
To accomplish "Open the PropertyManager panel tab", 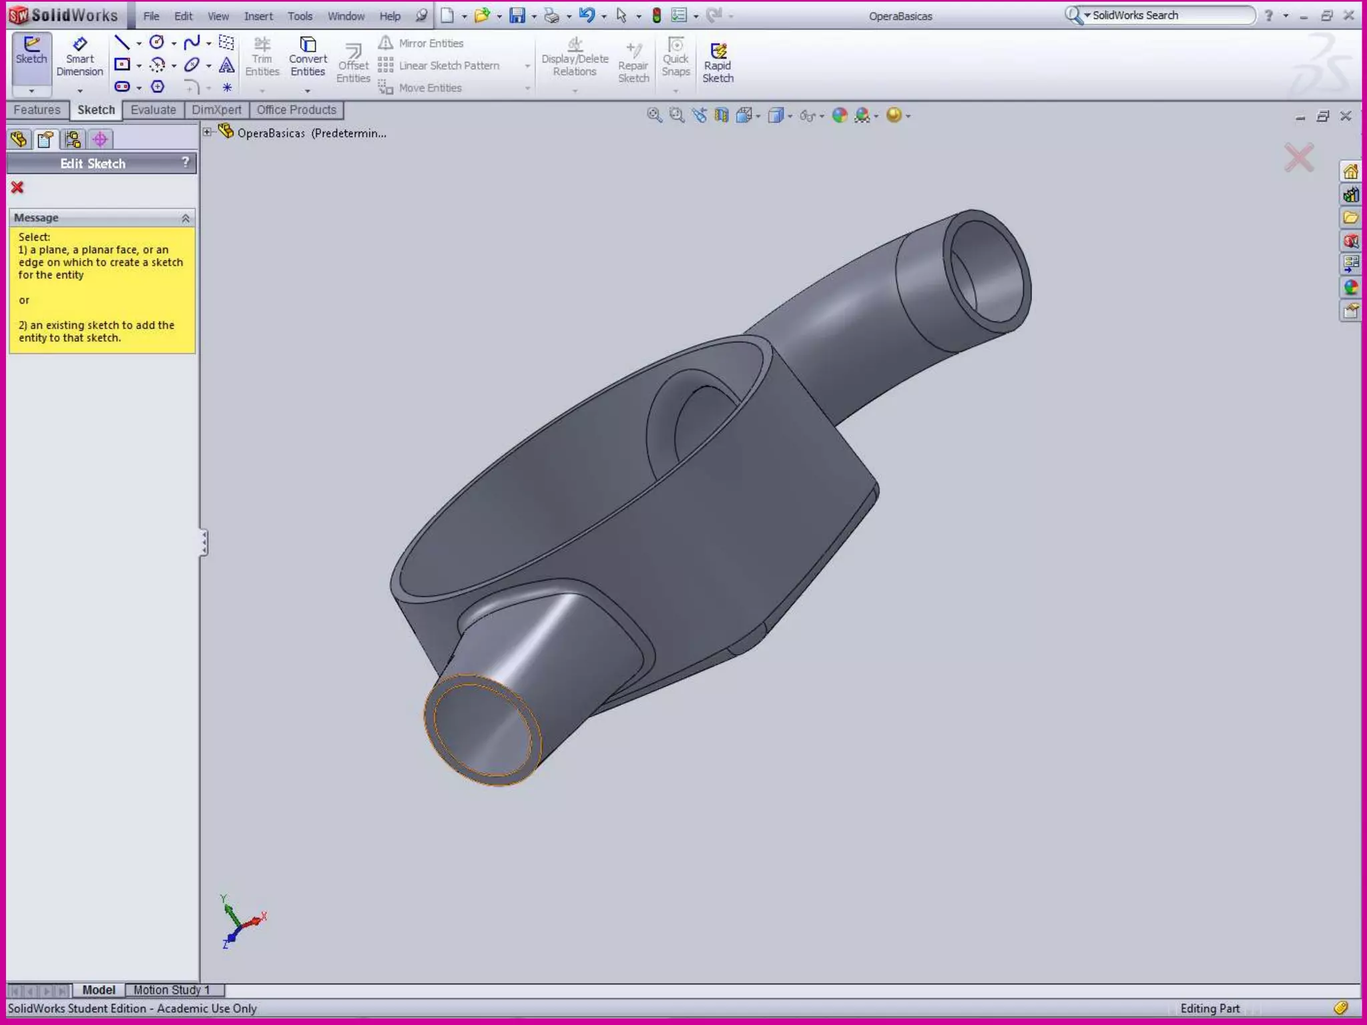I will tap(45, 139).
